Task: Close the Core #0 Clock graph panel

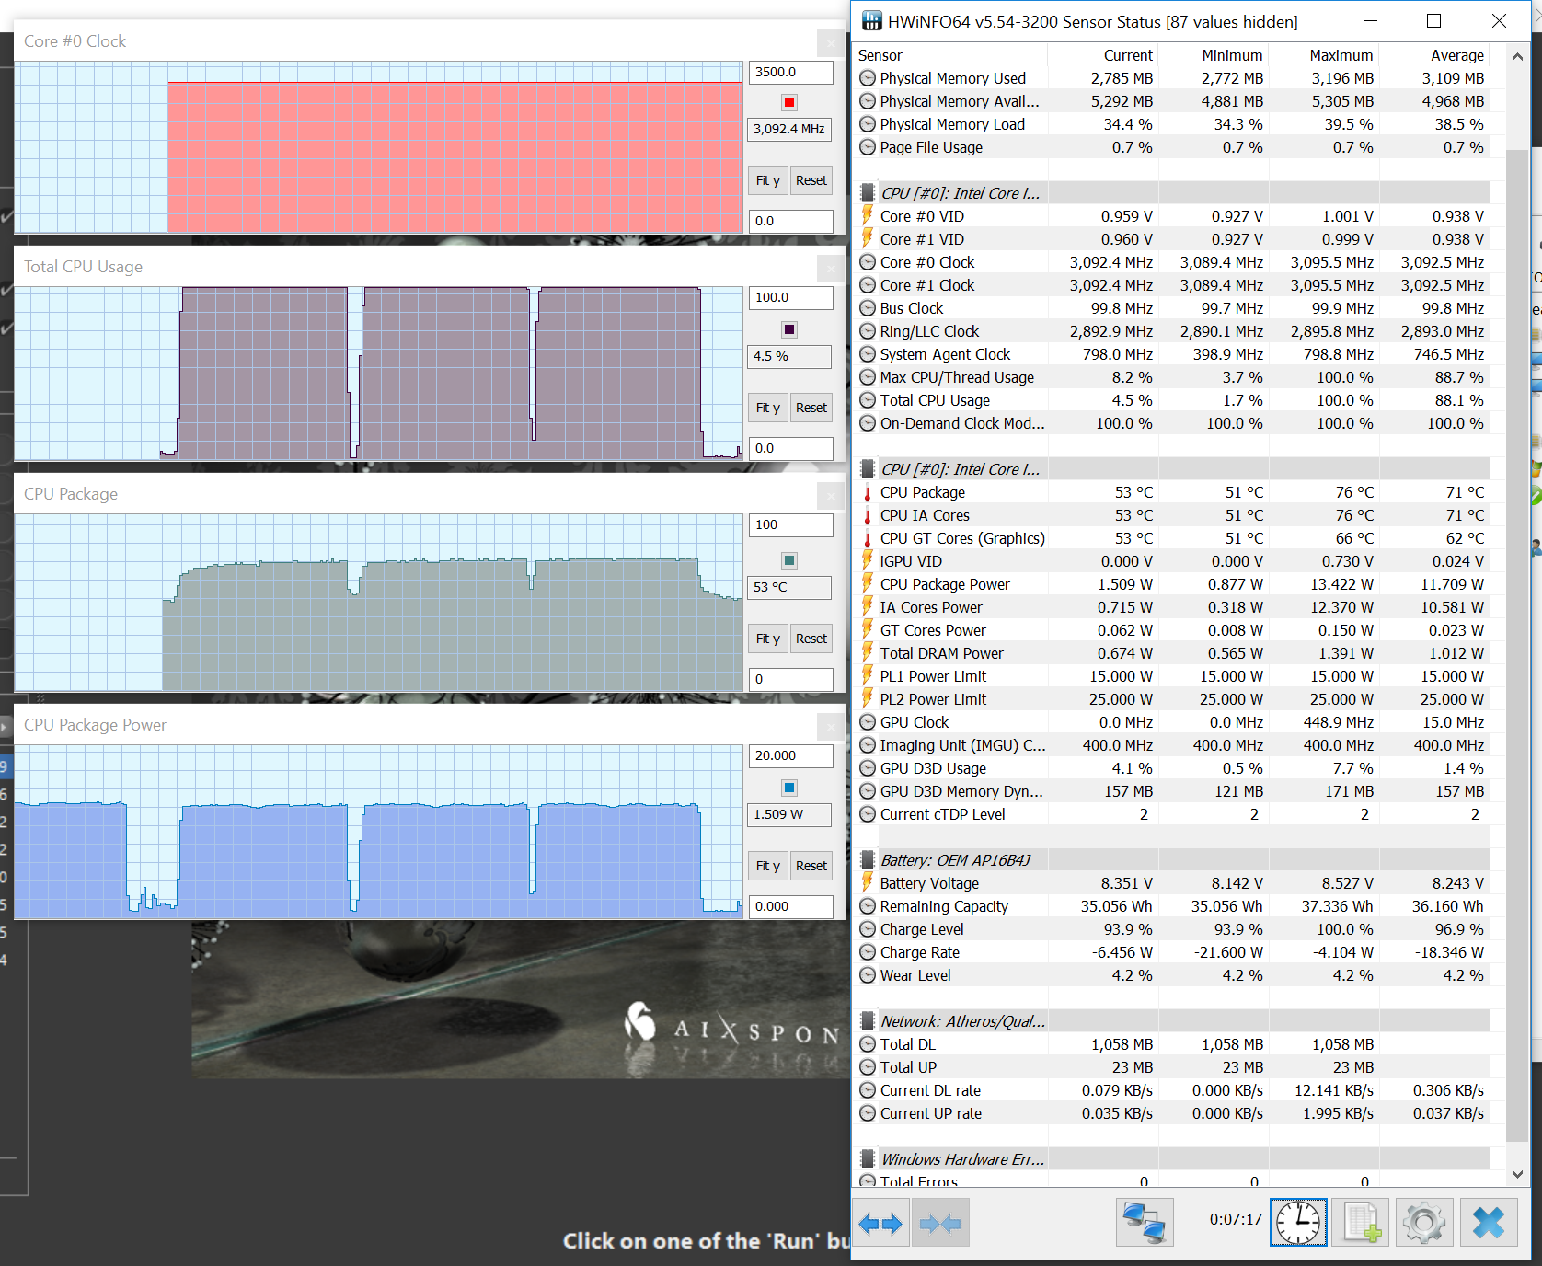Action: pyautogui.click(x=831, y=42)
